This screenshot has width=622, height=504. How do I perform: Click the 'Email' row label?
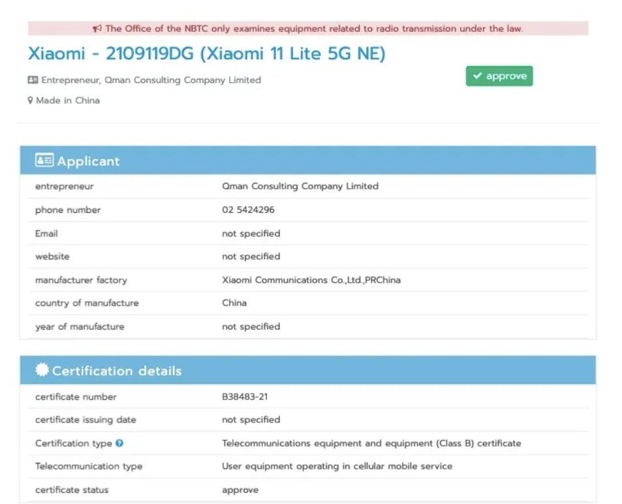point(46,233)
